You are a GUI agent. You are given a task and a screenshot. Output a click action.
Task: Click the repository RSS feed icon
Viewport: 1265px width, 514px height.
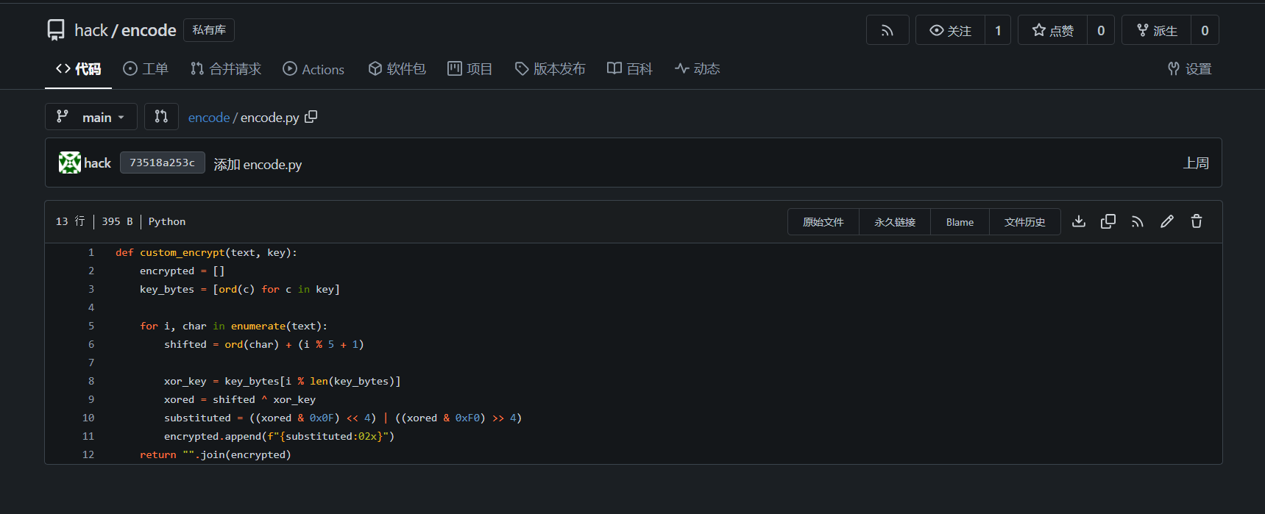[x=887, y=30]
